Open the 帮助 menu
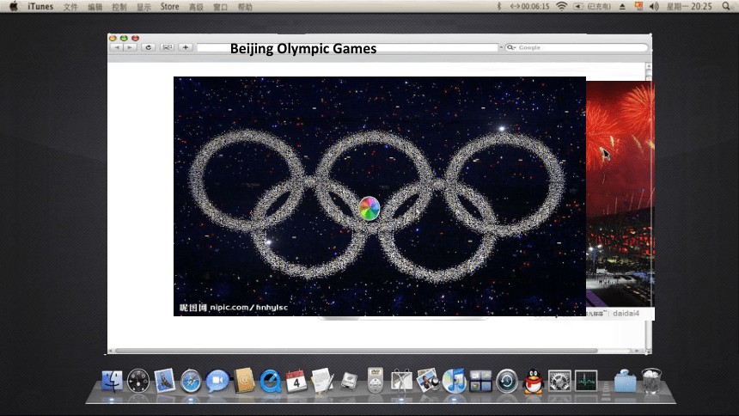739x416 pixels. coord(245,7)
